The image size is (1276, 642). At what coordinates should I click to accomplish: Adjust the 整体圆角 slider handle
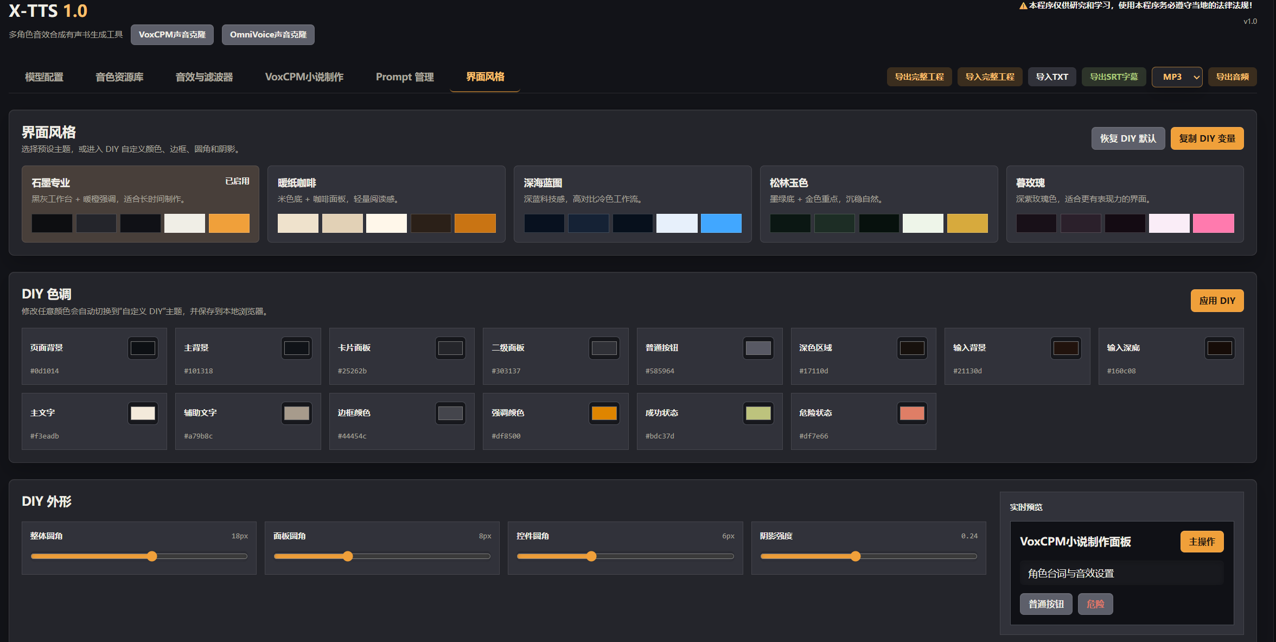click(x=152, y=556)
